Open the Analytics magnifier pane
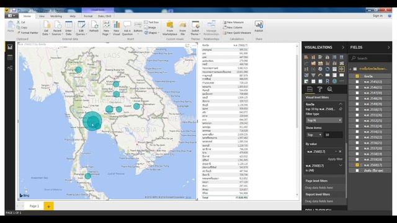 coord(329,89)
